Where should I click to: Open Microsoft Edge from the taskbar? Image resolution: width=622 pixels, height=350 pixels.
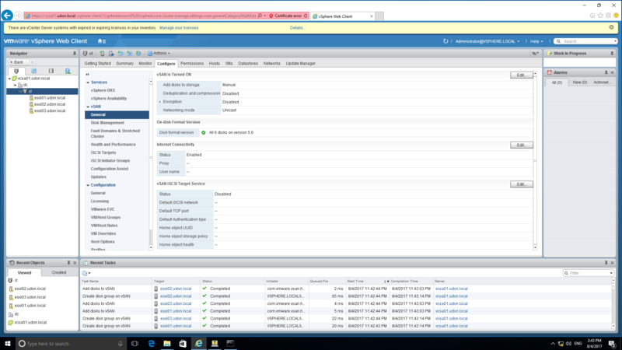tap(151, 343)
